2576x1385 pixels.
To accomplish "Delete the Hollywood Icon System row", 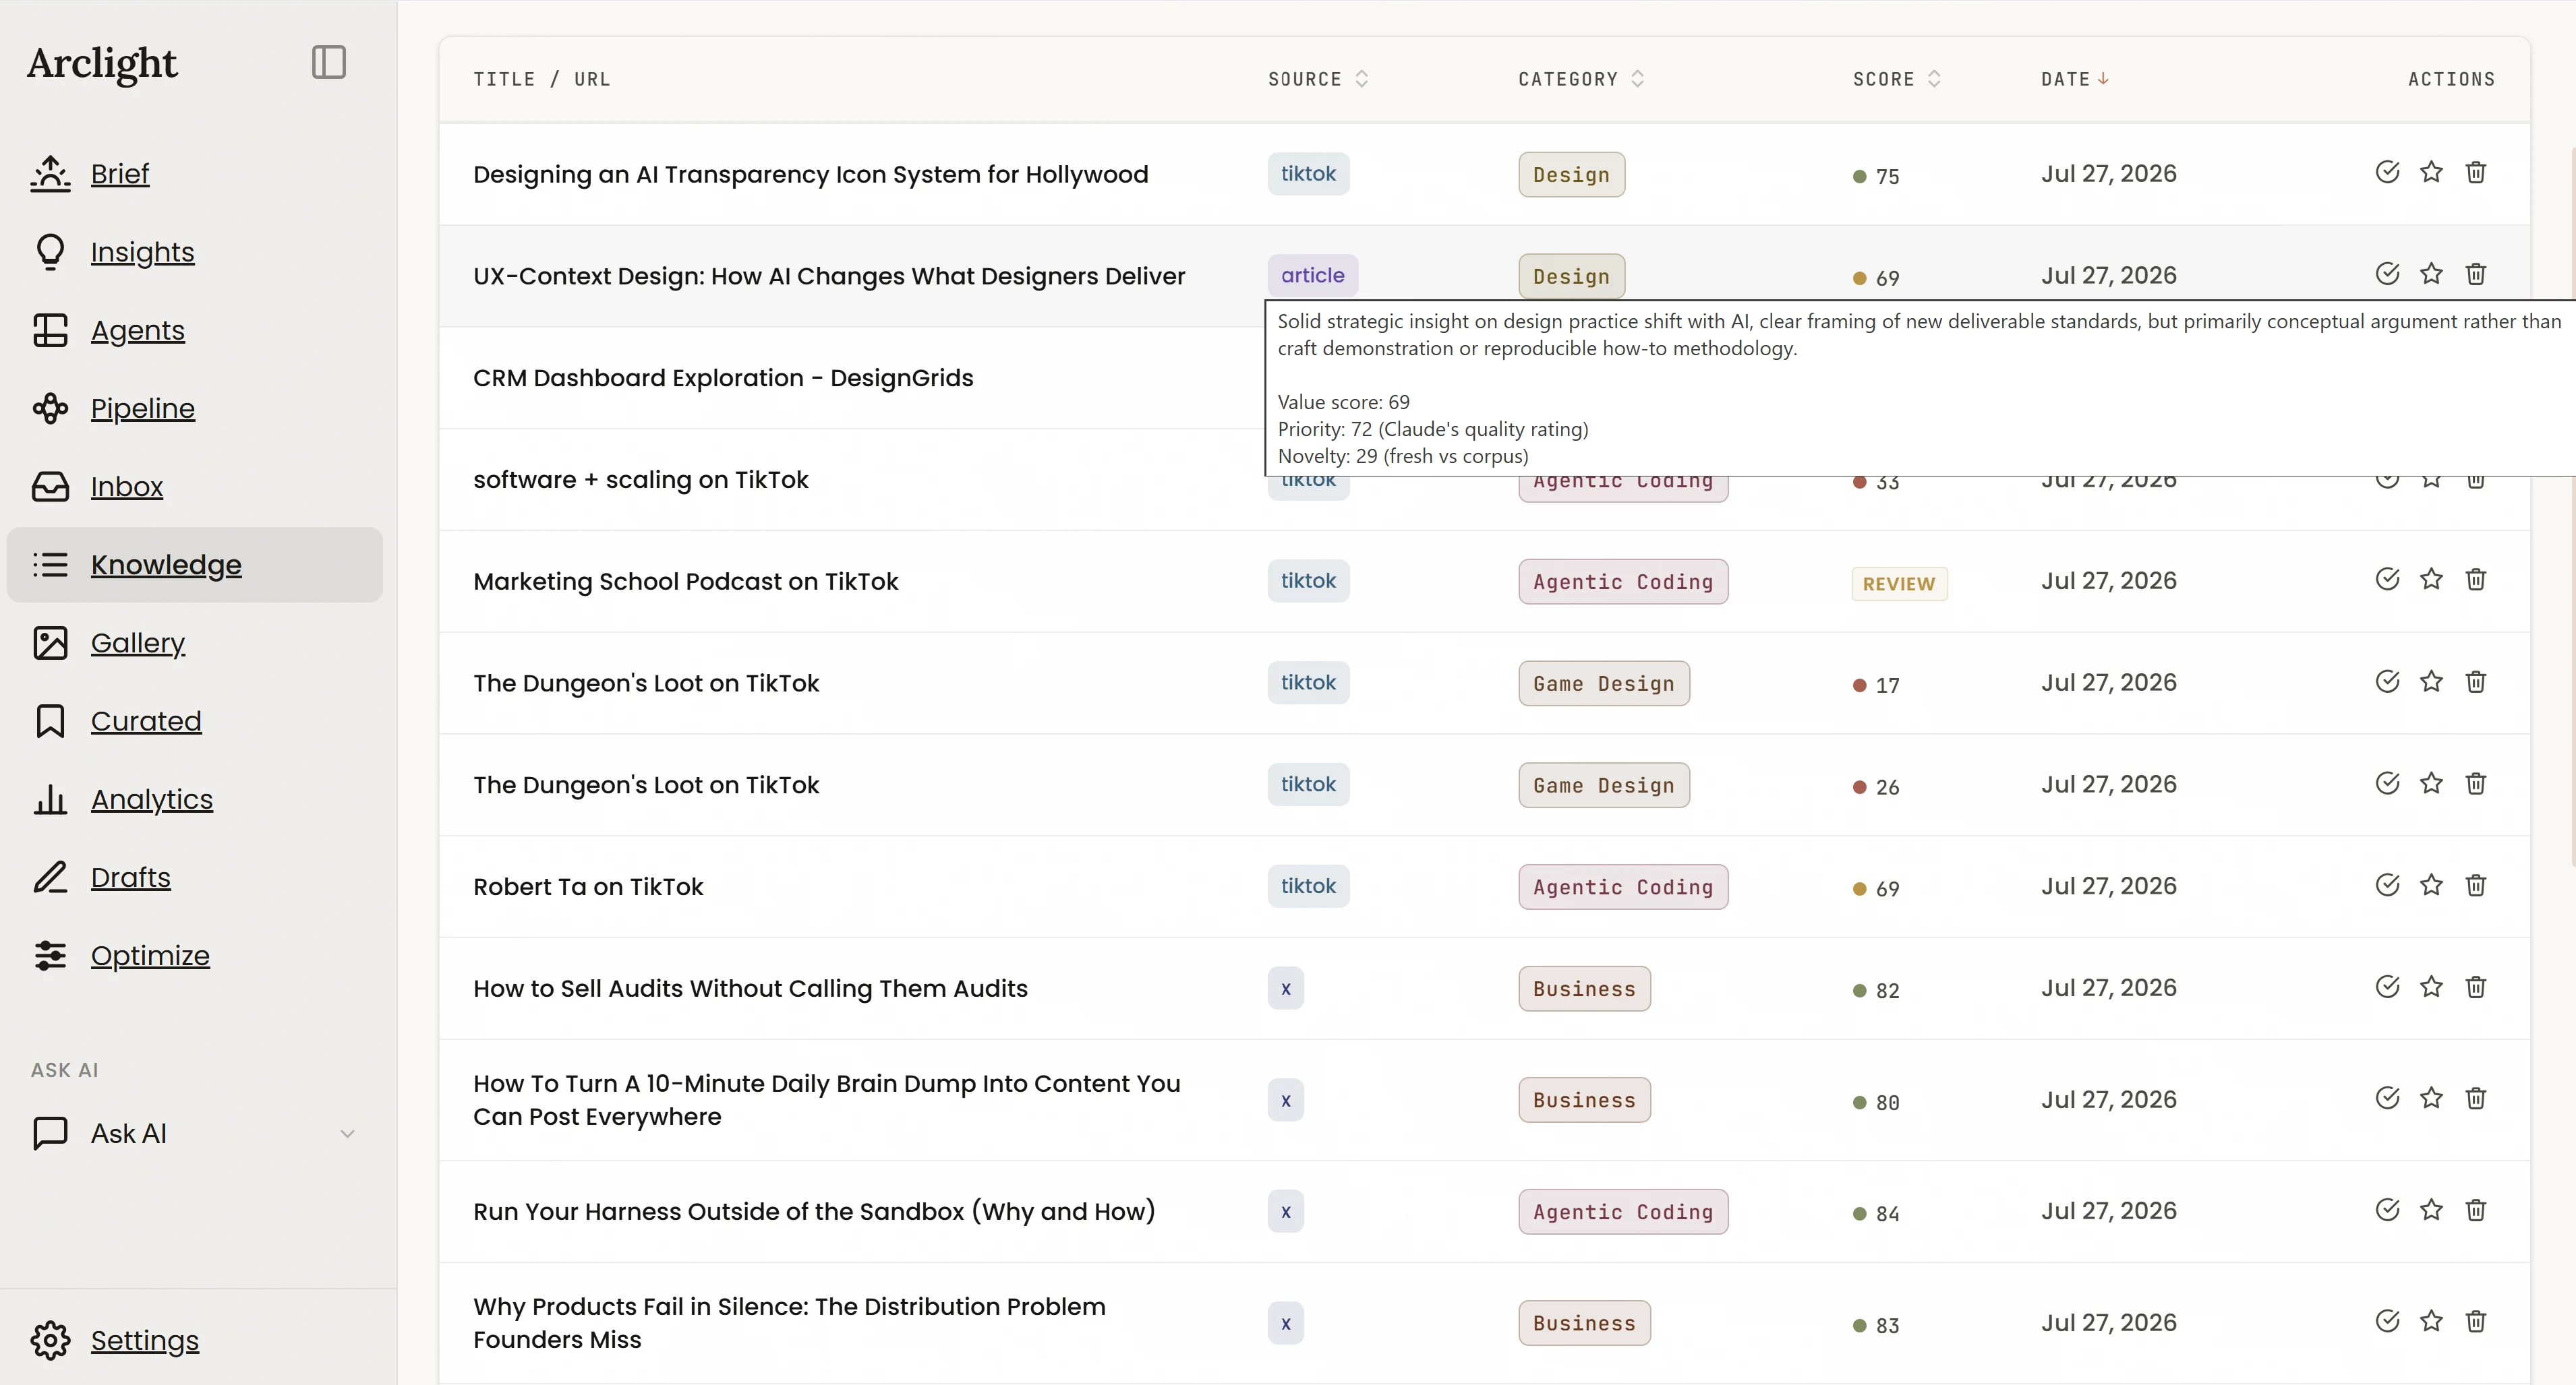I will pos(2475,172).
